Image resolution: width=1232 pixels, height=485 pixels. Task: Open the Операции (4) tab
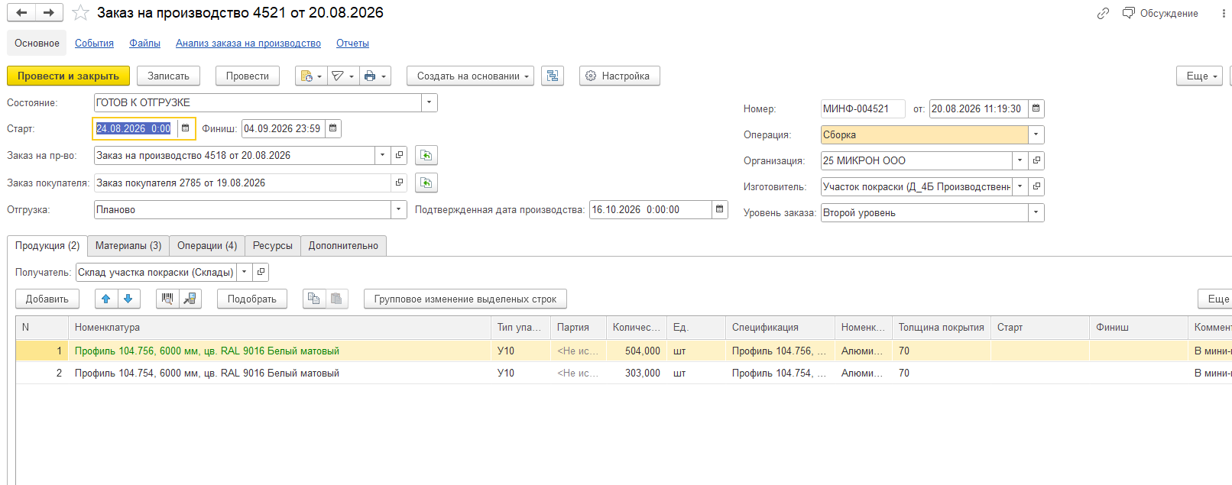click(x=207, y=246)
